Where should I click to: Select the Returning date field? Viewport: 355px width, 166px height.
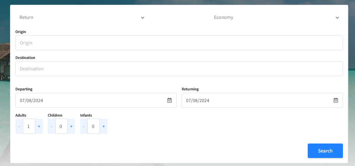point(262,100)
